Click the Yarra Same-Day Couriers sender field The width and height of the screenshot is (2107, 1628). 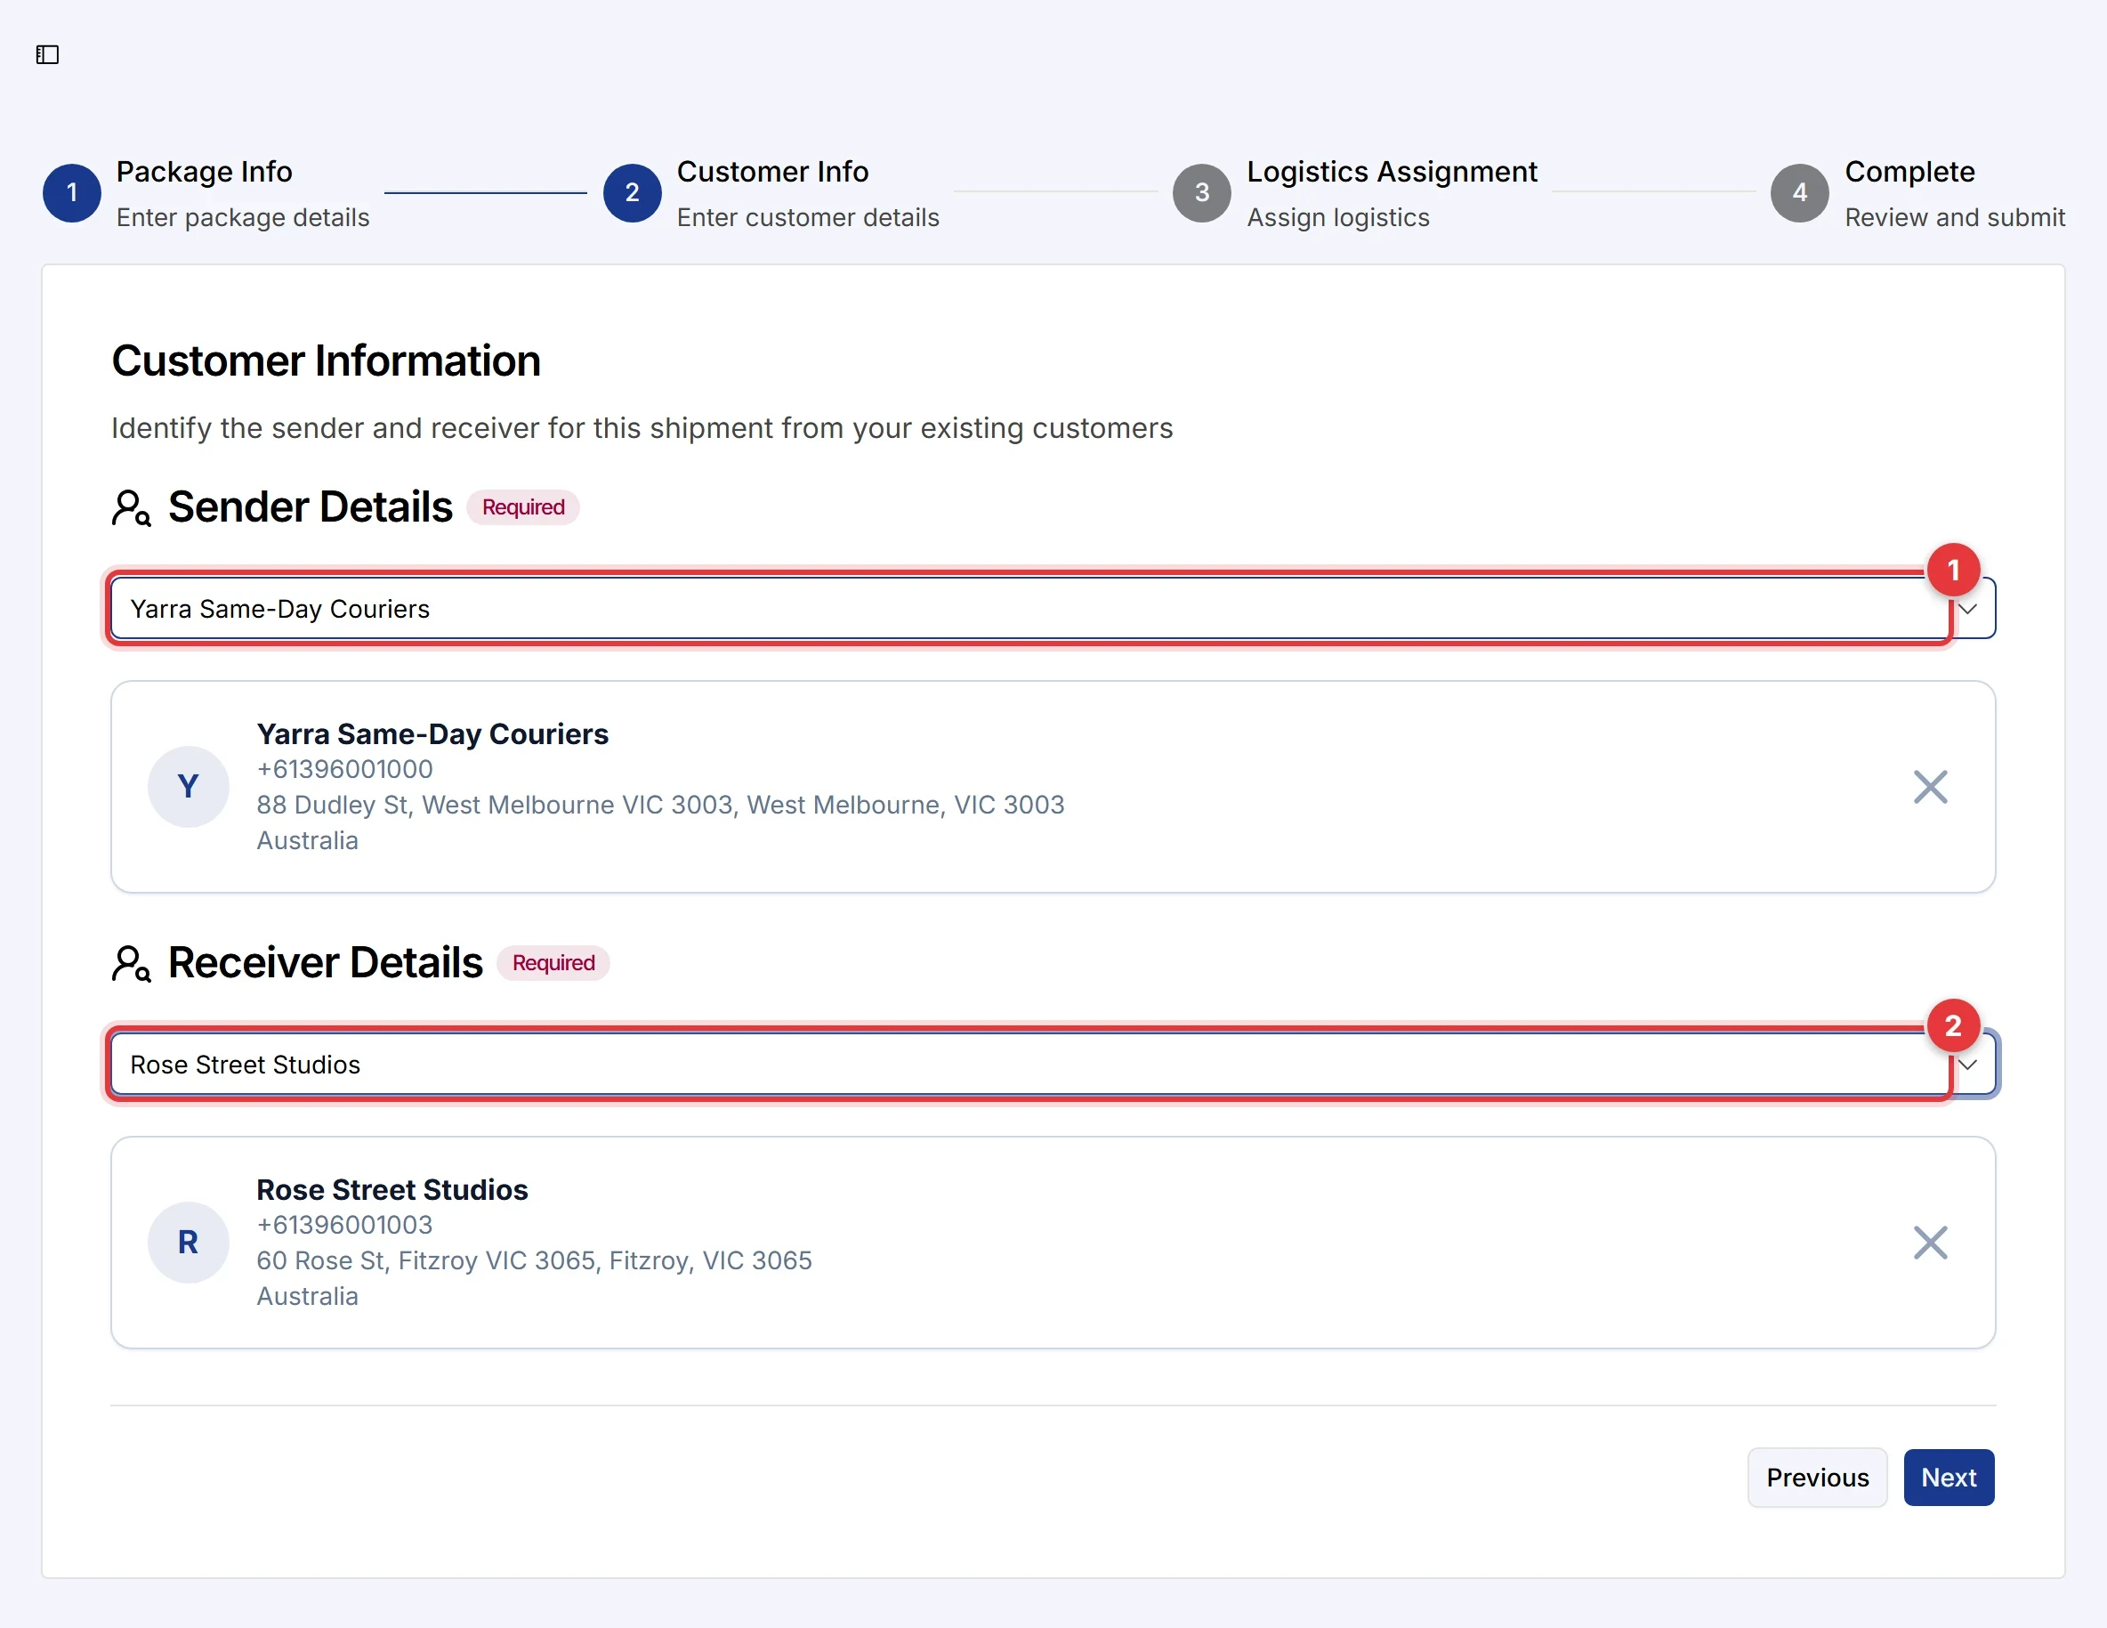[1053, 609]
